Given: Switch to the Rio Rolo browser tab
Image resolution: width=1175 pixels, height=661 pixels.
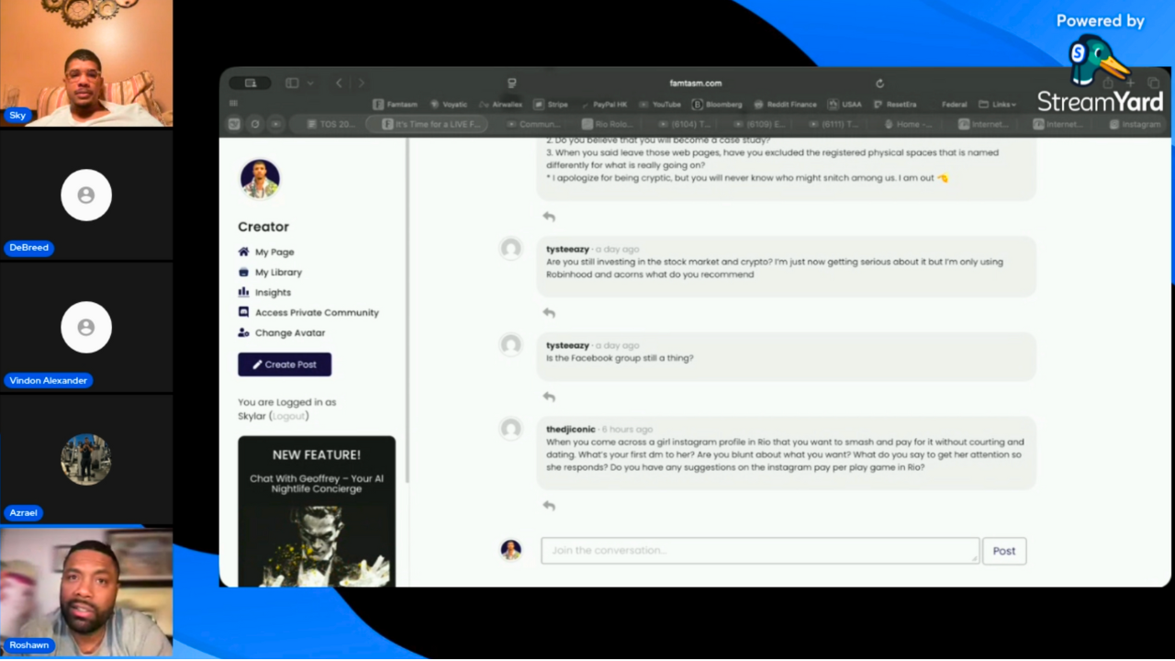Looking at the screenshot, I should [608, 124].
